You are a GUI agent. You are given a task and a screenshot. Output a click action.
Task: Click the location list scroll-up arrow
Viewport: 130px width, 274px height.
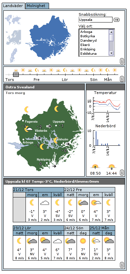[111, 32]
